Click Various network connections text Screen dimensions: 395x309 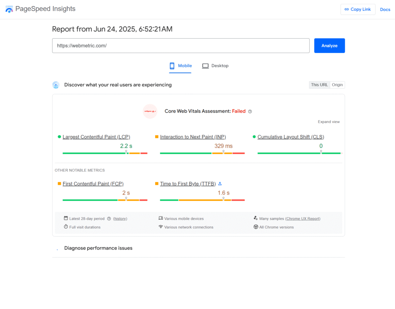(x=189, y=227)
